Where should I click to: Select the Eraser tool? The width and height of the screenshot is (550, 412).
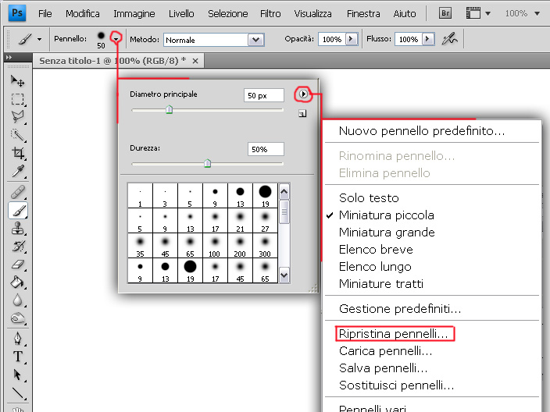(x=17, y=265)
